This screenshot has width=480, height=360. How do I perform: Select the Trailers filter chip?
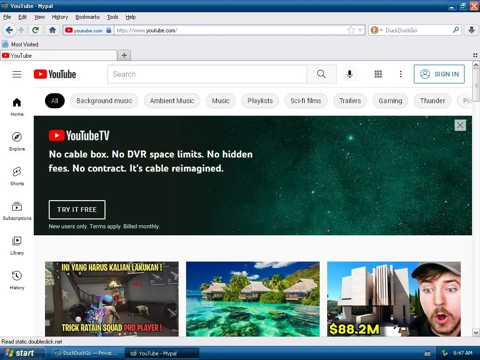click(350, 101)
